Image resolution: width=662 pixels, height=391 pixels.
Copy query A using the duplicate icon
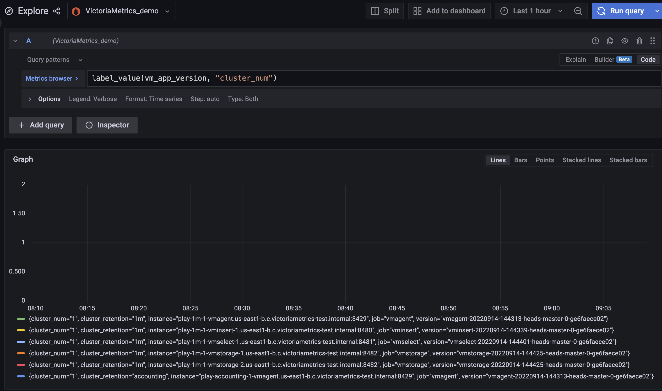(610, 41)
